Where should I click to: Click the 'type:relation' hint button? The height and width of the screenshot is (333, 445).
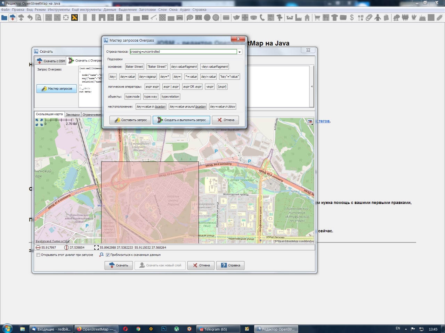(x=170, y=97)
